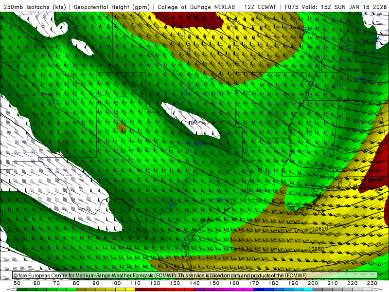Click the "Geopotential Height (gpm)" header label
Image resolution: width=389 pixels, height=292 pixels.
pos(112,7)
